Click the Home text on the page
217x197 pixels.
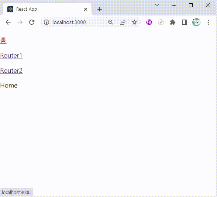click(9, 85)
